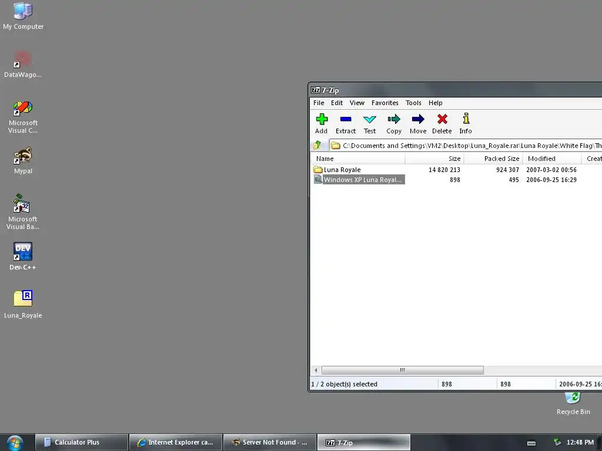
Task: Select the Dev-C++ desktop shortcut
Action: 23,256
